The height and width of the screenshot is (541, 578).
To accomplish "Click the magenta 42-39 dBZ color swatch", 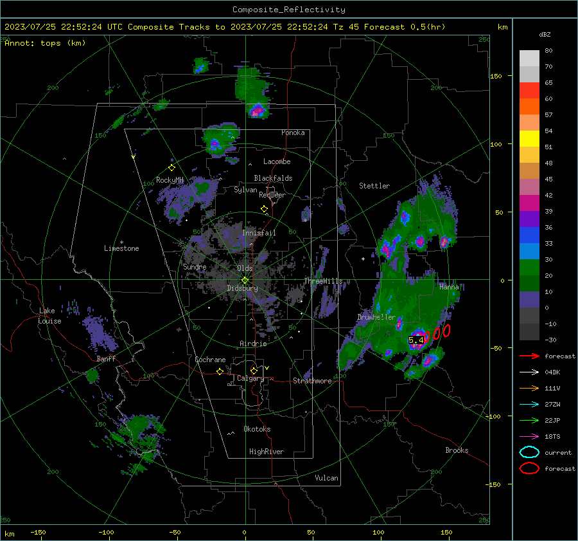I will tap(529, 203).
